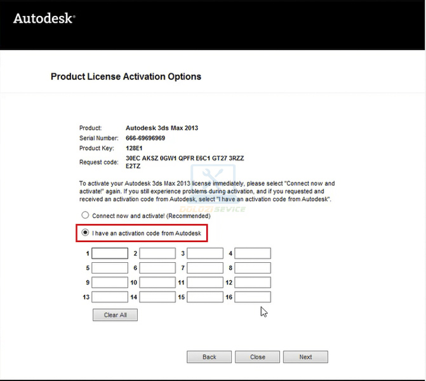Click activation code field 12
426x381 pixels.
[253, 283]
